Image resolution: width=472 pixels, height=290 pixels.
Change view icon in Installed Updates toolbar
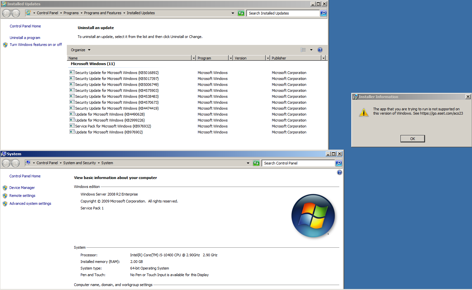303,50
